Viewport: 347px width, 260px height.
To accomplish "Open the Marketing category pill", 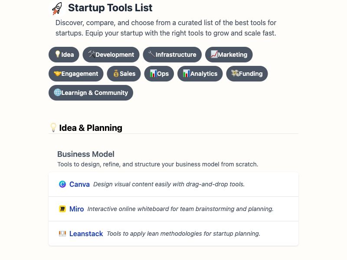I will 229,55.
